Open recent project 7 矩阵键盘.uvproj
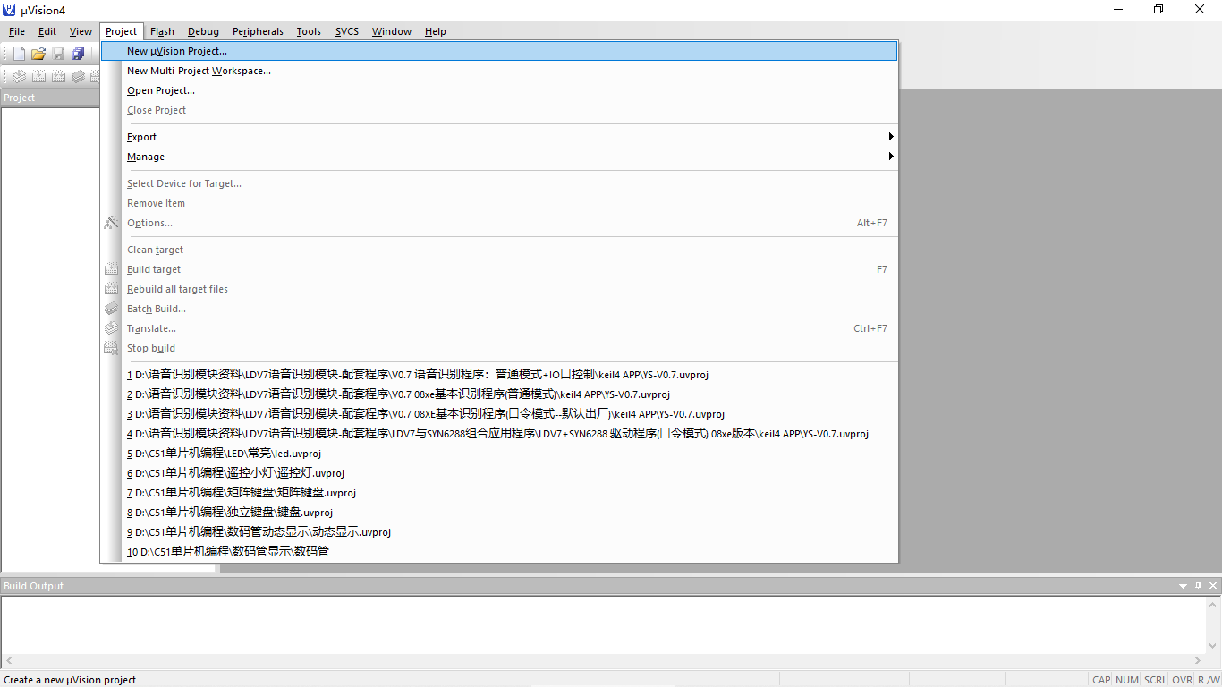Screen dimensions: 1222x687 pyautogui.click(x=499, y=493)
